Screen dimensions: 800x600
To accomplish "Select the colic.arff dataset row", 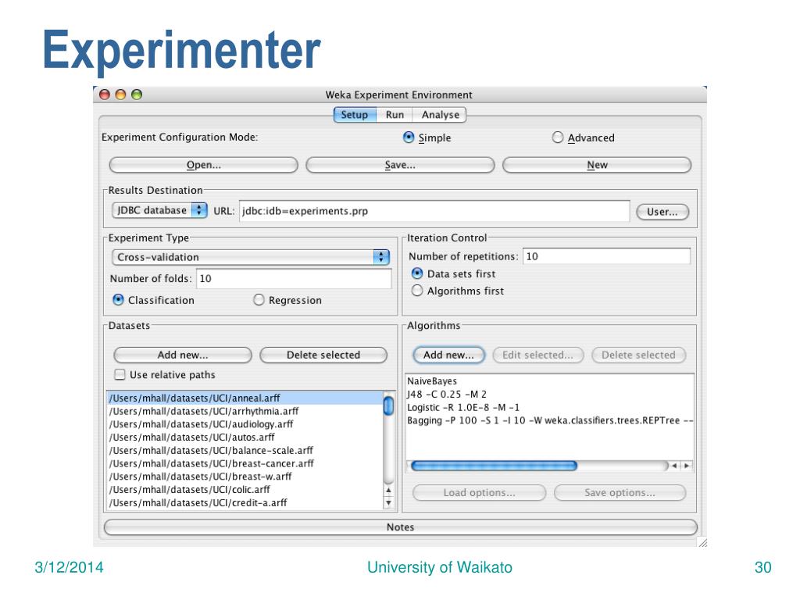I will point(245,490).
